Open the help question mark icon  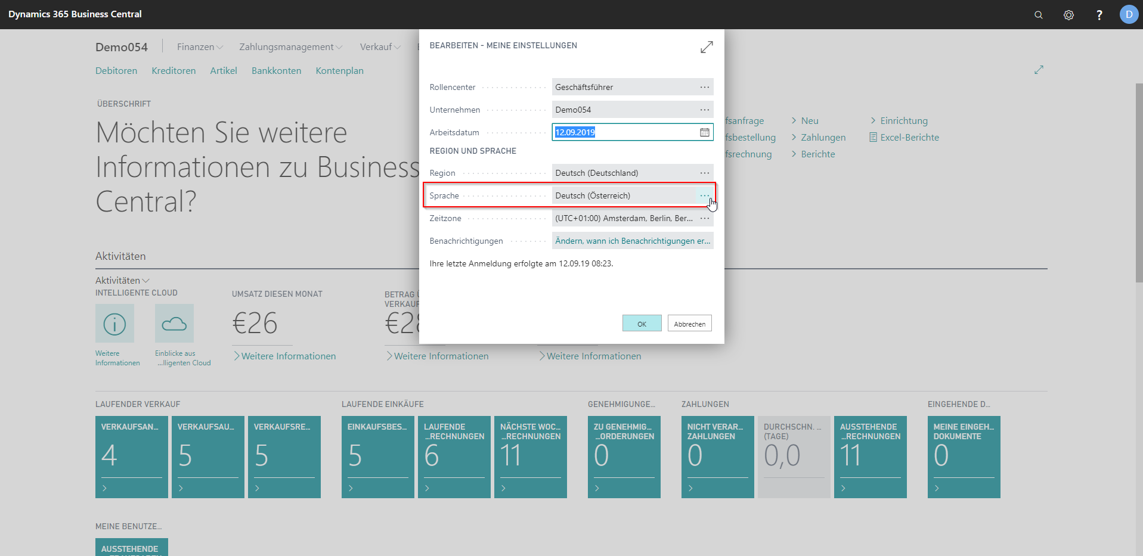(1099, 15)
